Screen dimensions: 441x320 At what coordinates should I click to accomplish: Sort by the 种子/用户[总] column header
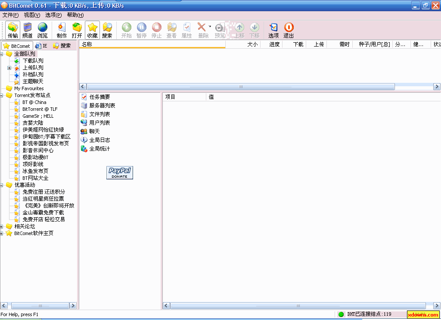(373, 44)
